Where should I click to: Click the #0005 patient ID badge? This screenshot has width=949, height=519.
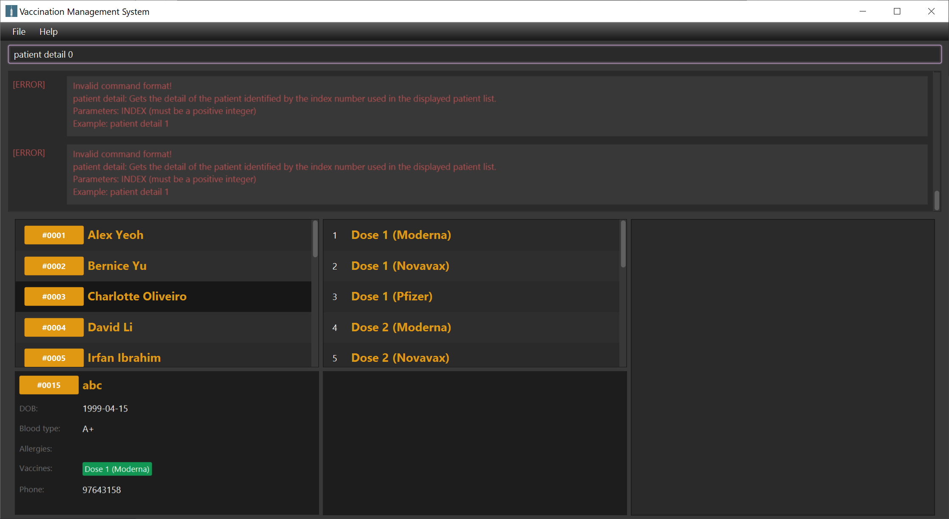[54, 358]
